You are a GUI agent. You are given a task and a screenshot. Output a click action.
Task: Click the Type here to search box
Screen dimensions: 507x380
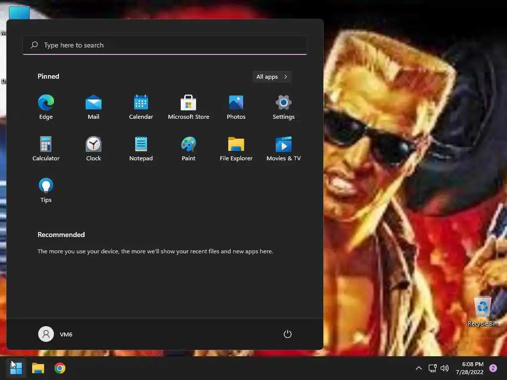pos(164,45)
